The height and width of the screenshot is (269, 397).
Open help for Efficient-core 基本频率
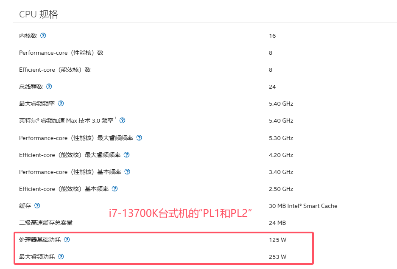click(x=115, y=189)
